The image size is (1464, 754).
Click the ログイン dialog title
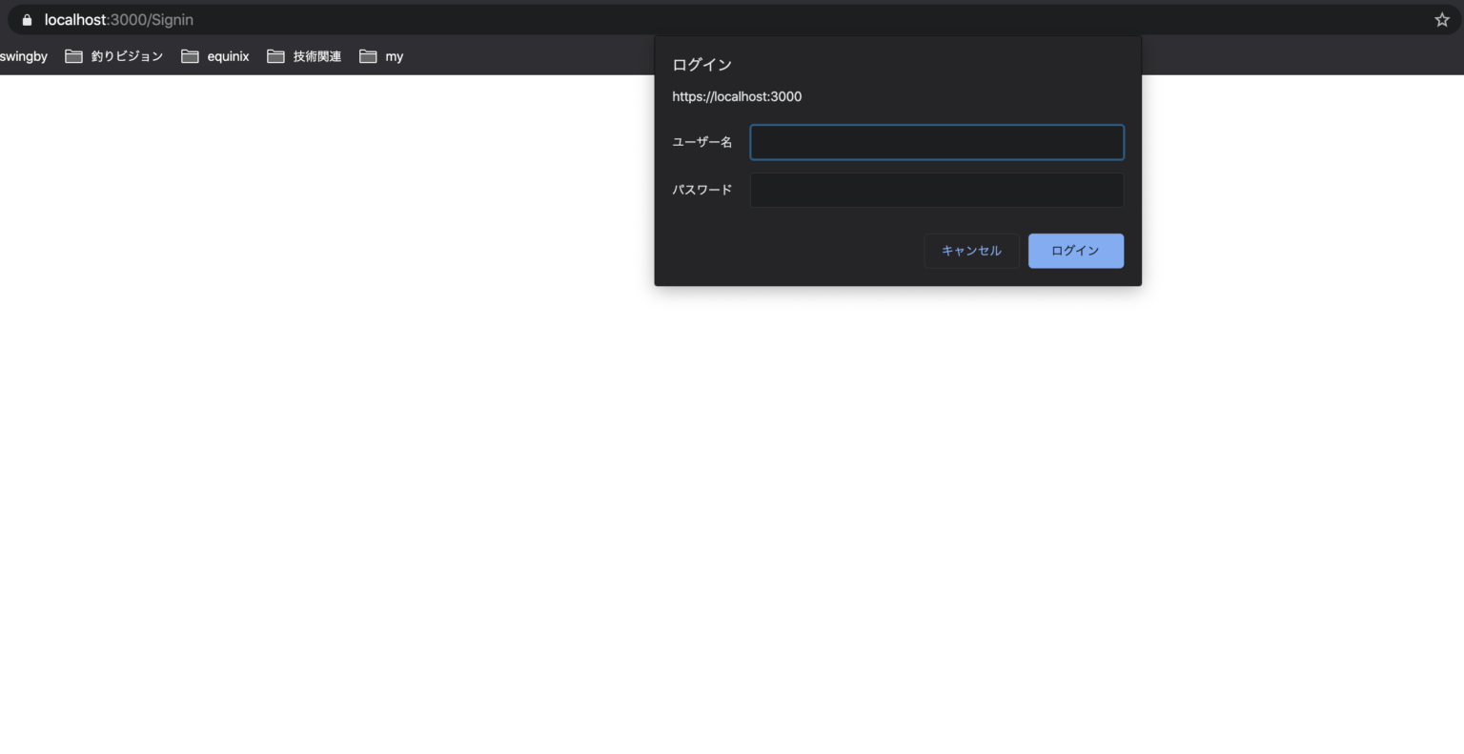(701, 64)
